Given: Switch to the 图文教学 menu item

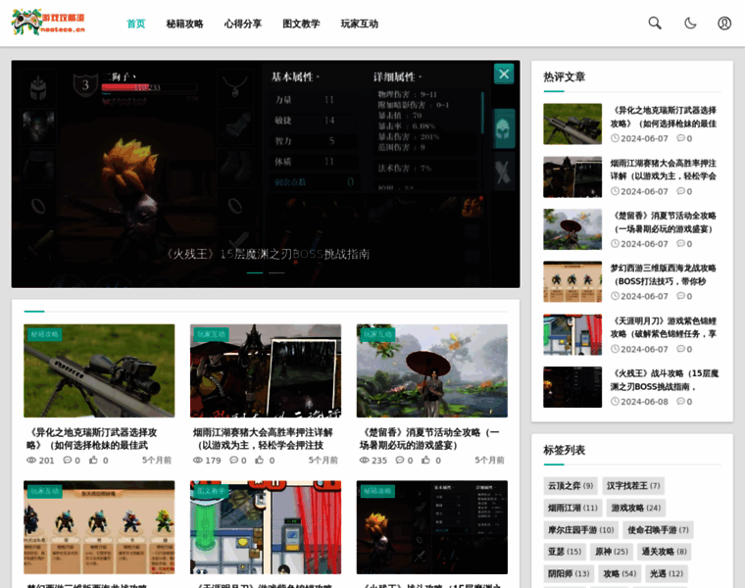Looking at the screenshot, I should [x=301, y=24].
